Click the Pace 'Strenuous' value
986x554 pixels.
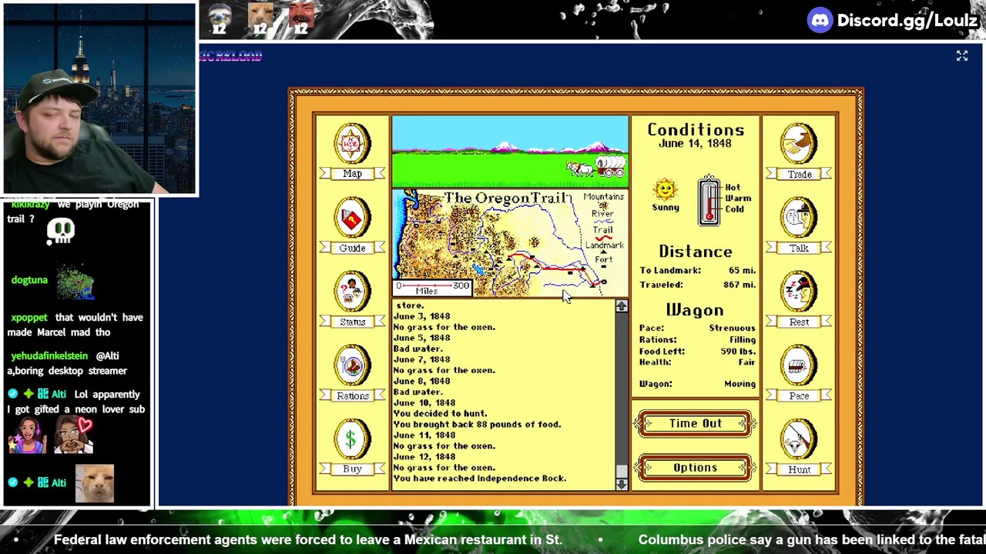pos(732,329)
